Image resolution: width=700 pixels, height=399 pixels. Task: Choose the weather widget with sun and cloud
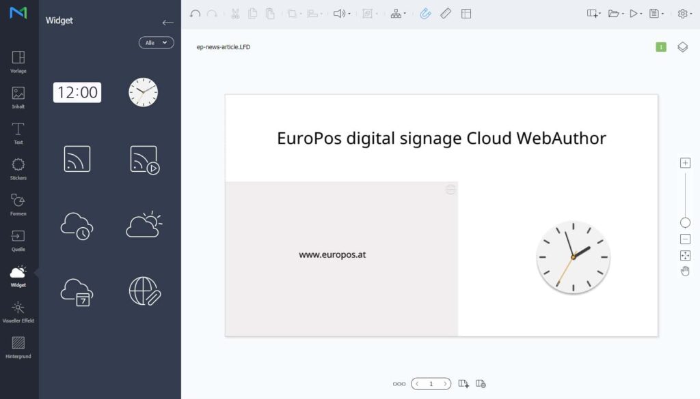point(144,225)
